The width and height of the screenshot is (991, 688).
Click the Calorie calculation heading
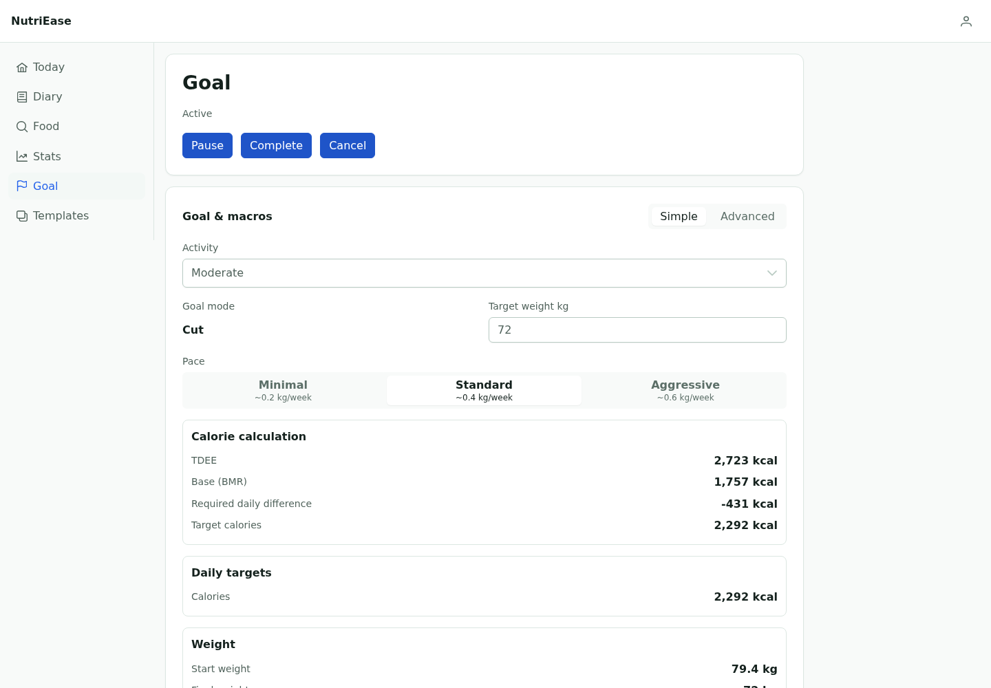[x=248, y=437]
